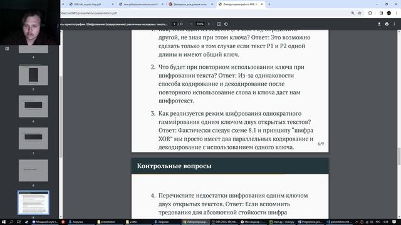Open OBS taskbar item
Viewport: 401px width, 225px height.
coord(224,222)
